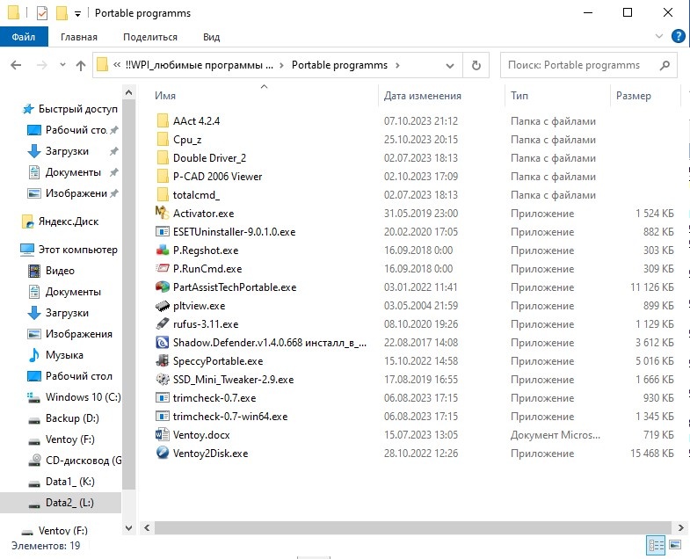Image resolution: width=690 pixels, height=559 pixels.
Task: Click the P.RunCmd.exe file icon
Action: coord(163,268)
